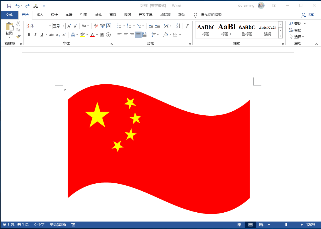Redo the last action

tap(28, 6)
